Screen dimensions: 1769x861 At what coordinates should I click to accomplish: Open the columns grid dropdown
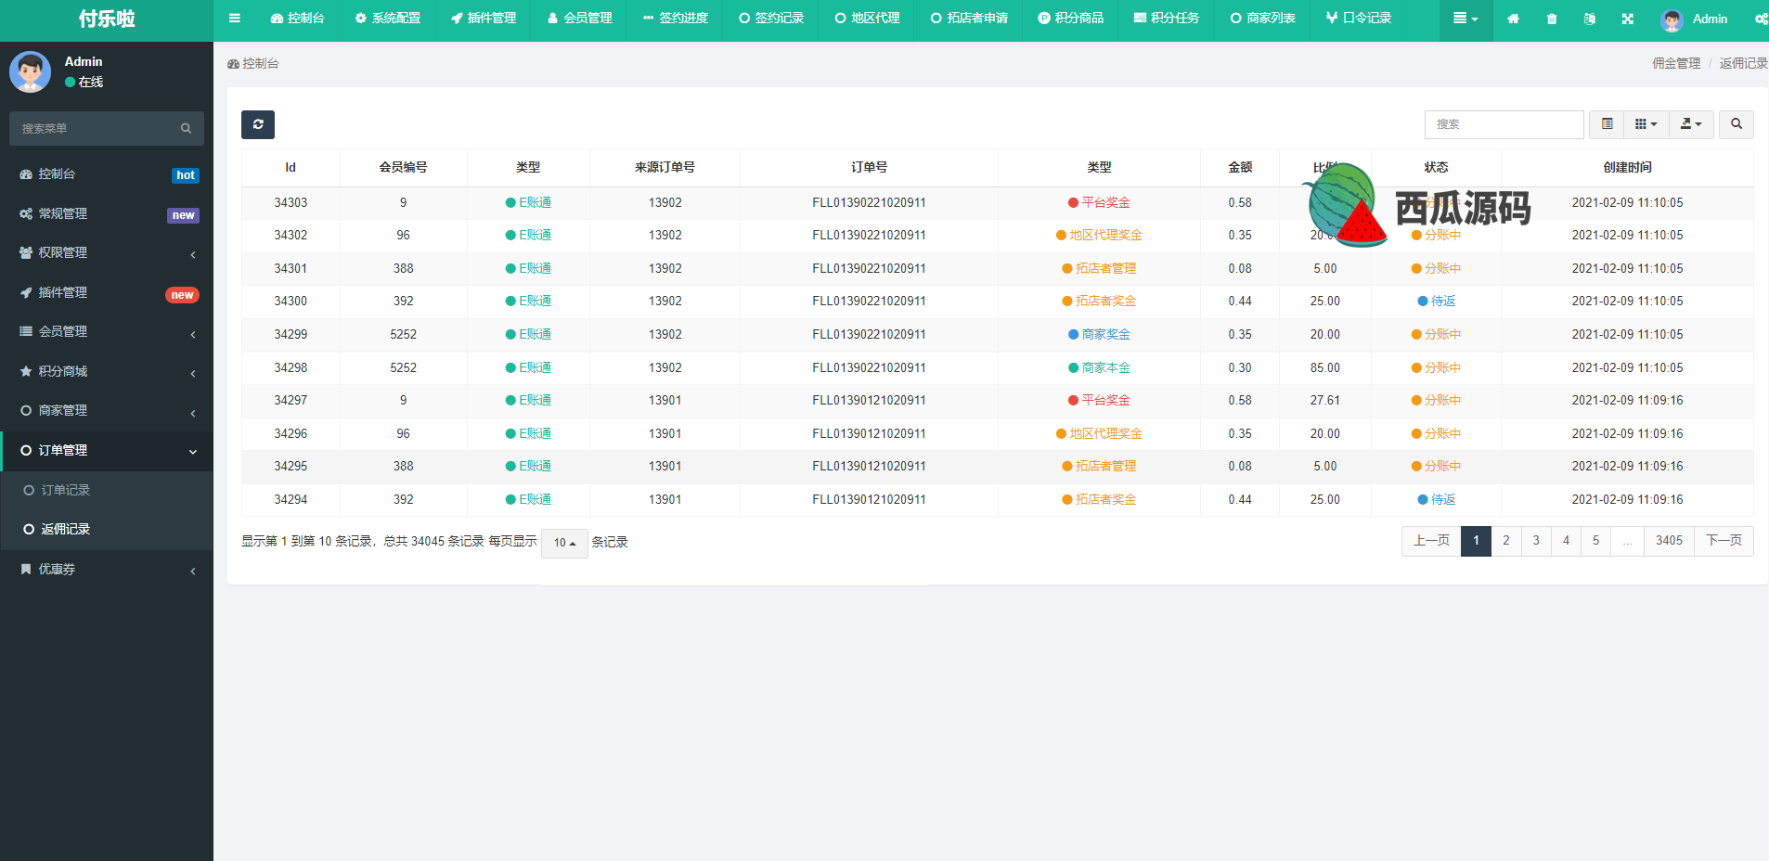(1646, 124)
